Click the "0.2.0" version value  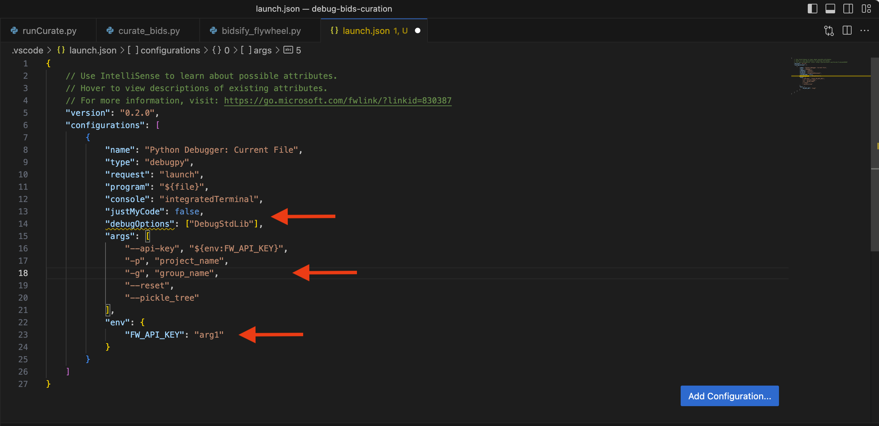pyautogui.click(x=137, y=113)
